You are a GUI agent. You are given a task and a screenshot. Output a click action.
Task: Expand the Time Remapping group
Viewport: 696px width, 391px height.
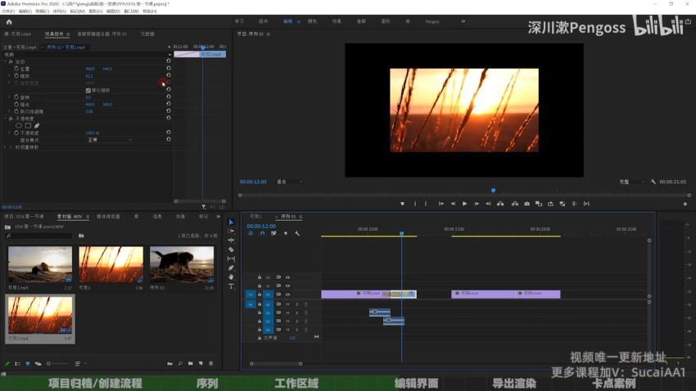tap(6, 147)
